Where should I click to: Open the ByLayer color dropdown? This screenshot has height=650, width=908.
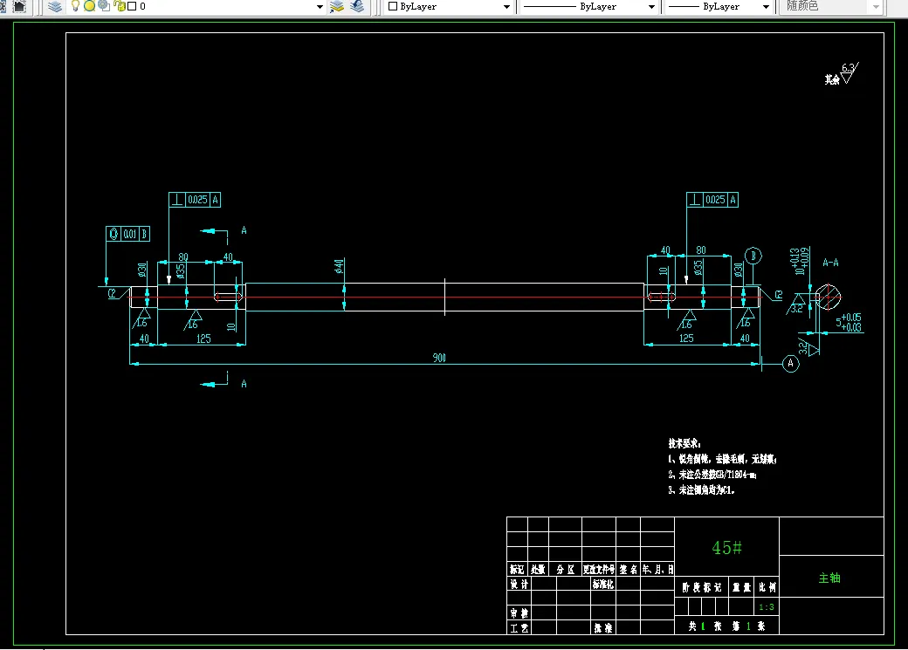[506, 7]
